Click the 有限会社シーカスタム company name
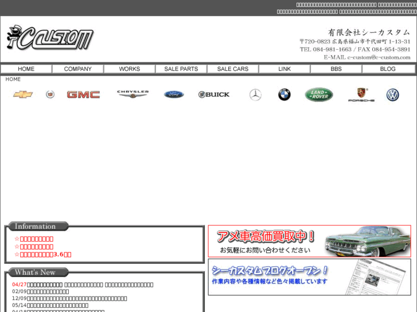The image size is (417, 312). click(369, 33)
